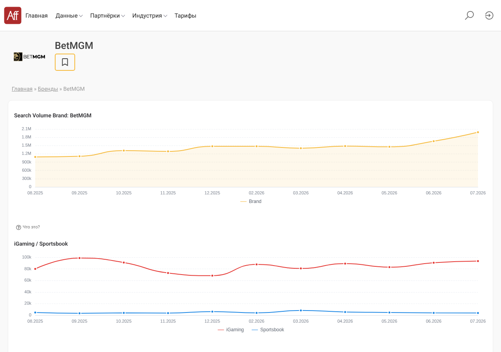Select the 08.2025 Brand data point

[x=35, y=157]
